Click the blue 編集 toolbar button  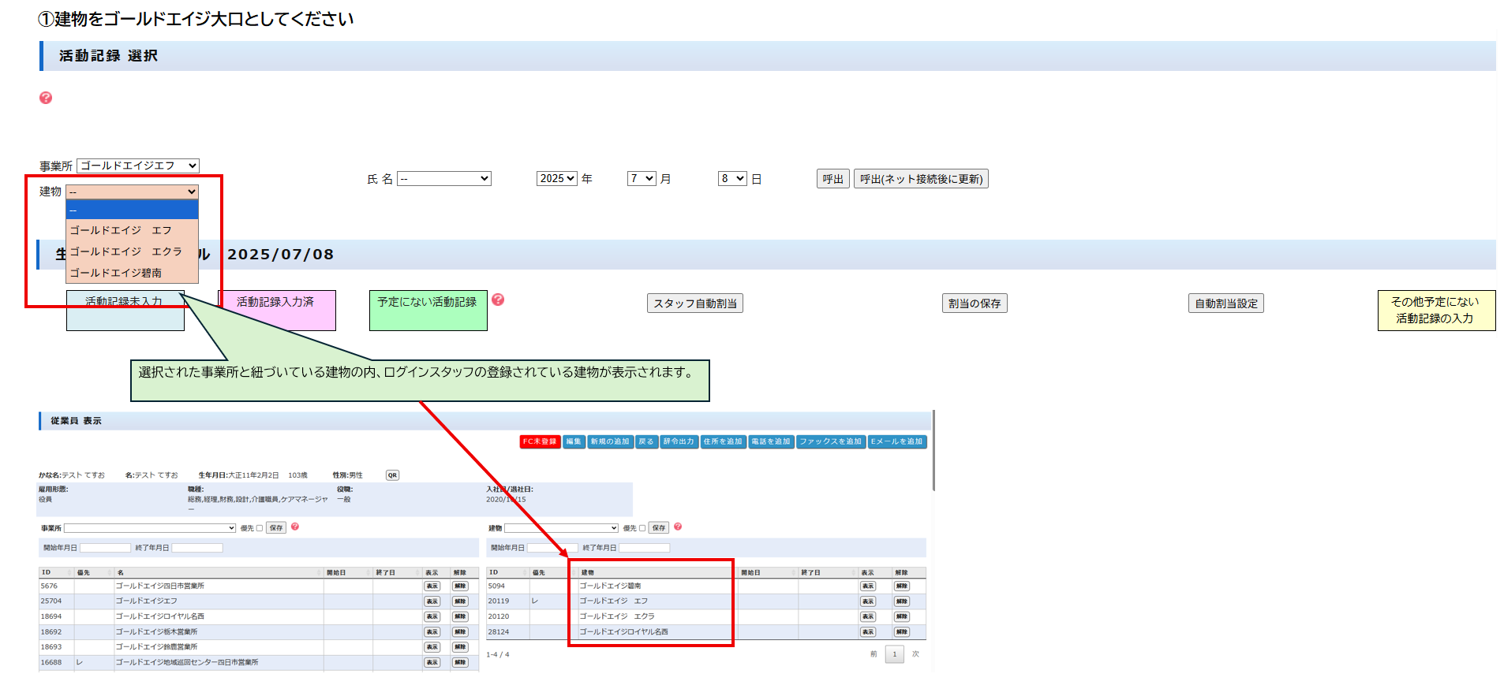[x=574, y=441]
